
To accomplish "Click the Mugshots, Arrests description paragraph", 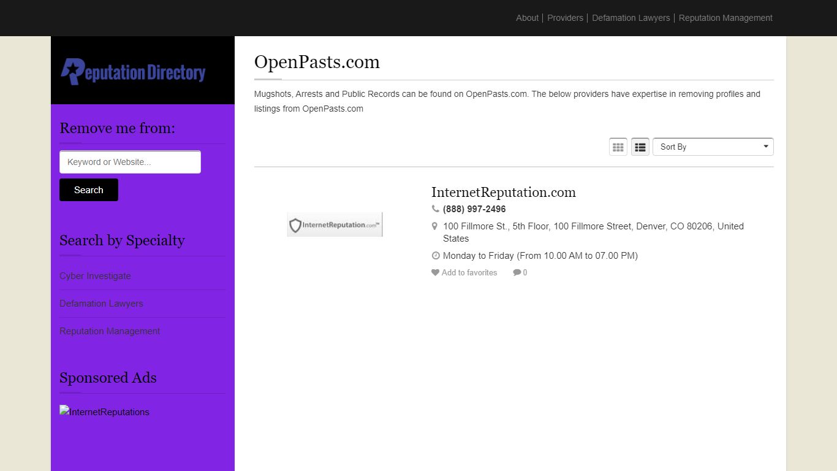I will pyautogui.click(x=507, y=101).
